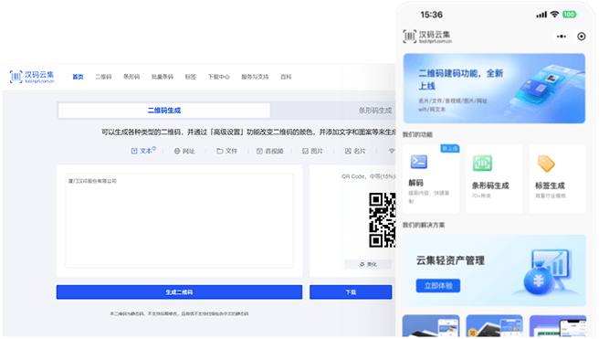Switch to the 二维码生成 tab
The image size is (609, 339).
click(164, 111)
